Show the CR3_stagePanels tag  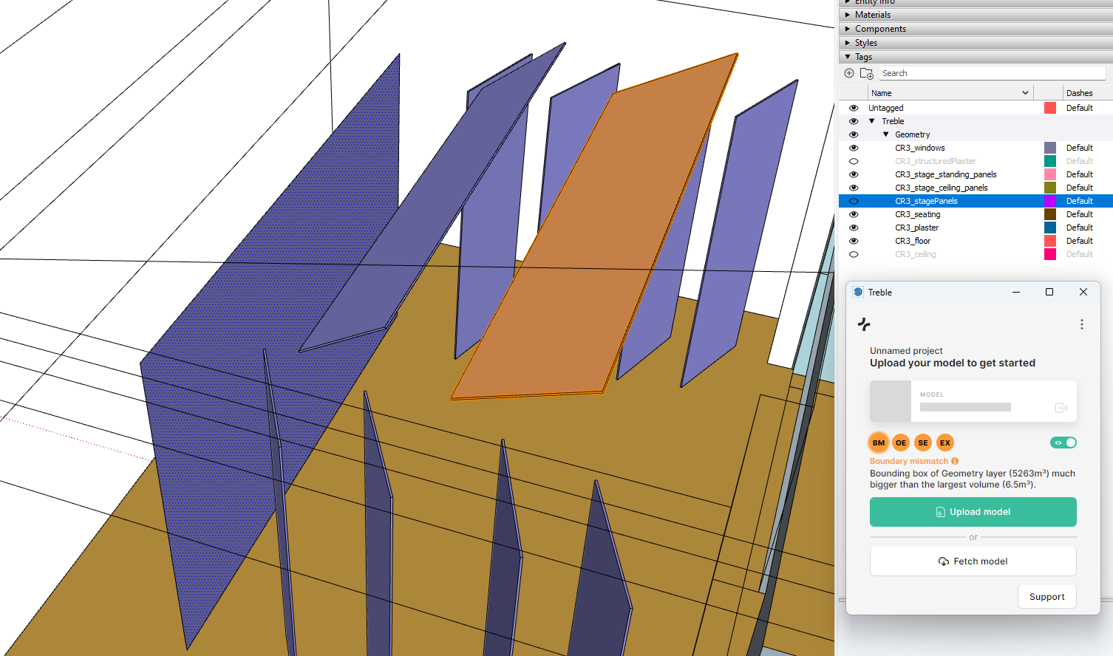(854, 201)
